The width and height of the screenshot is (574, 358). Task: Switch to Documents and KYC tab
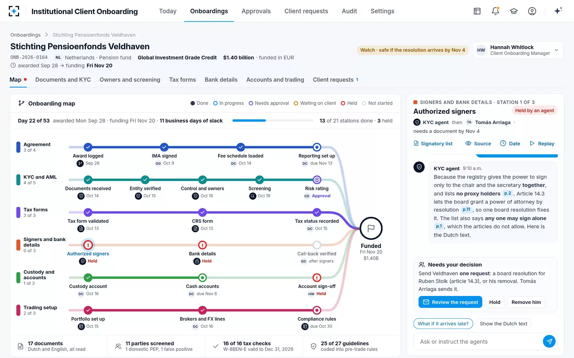pyautogui.click(x=63, y=80)
